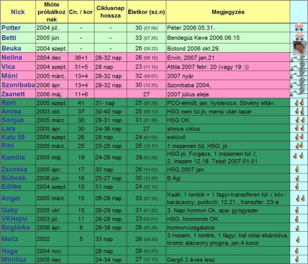Viewport: 308px width, 264px height.
Task: Select the Boglárka nickname
Action: pyautogui.click(x=15, y=227)
